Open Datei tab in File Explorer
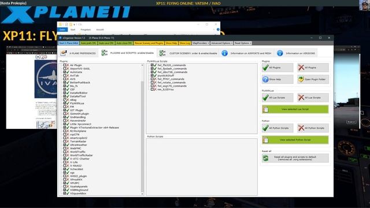The width and height of the screenshot is (370, 208). click(x=62, y=29)
